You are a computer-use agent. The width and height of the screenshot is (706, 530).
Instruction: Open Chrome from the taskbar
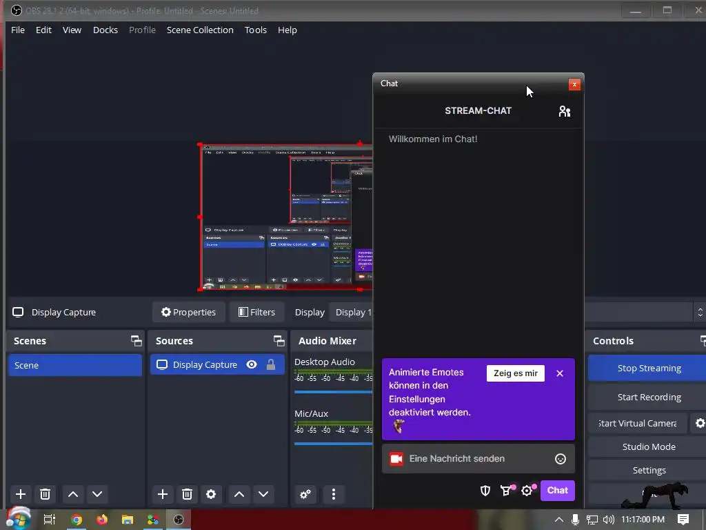coord(77,520)
